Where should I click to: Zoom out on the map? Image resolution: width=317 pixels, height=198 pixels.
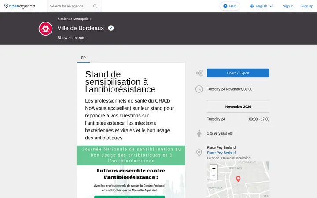(x=214, y=176)
